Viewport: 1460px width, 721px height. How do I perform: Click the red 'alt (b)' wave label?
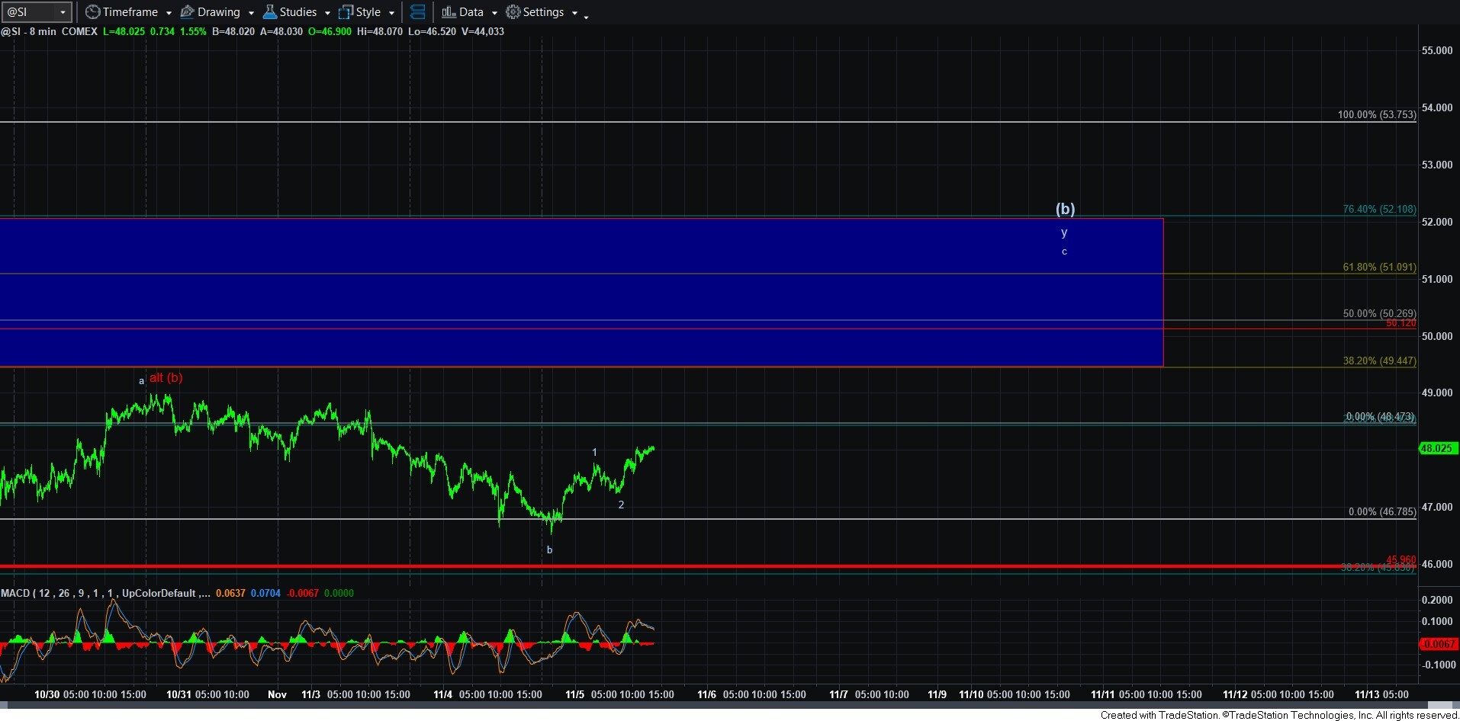click(x=166, y=378)
